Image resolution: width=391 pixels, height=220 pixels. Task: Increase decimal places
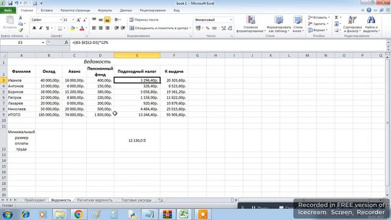224,28
